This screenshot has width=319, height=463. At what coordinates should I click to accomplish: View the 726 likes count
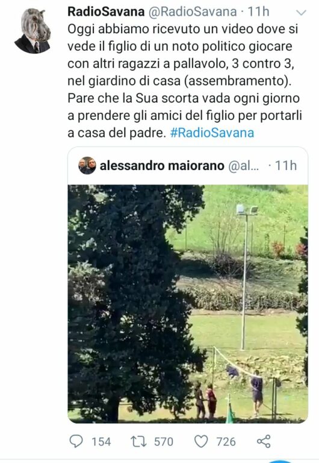point(226,442)
